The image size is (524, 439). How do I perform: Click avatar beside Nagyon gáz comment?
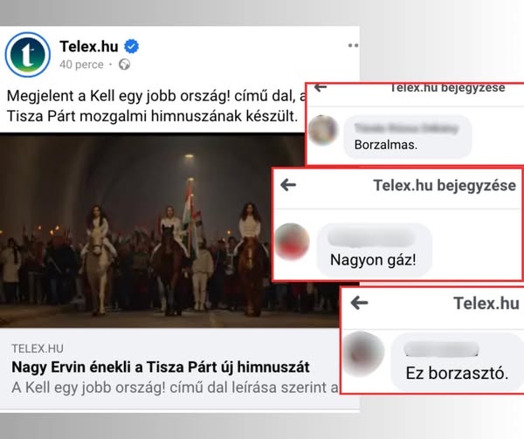pyautogui.click(x=292, y=242)
